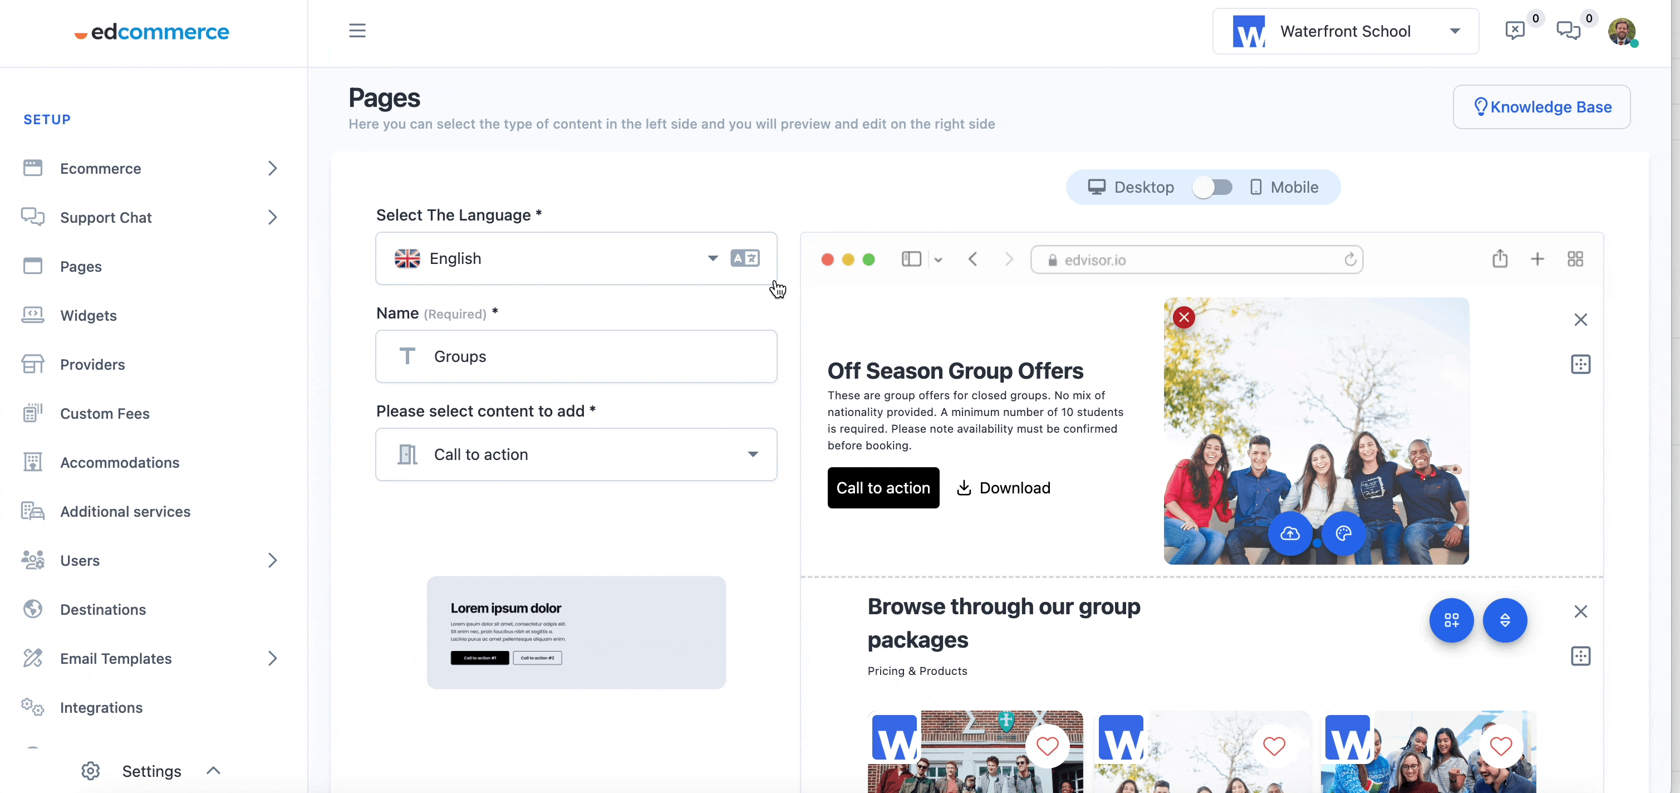Select the Pages menu item in sidebar

(80, 266)
